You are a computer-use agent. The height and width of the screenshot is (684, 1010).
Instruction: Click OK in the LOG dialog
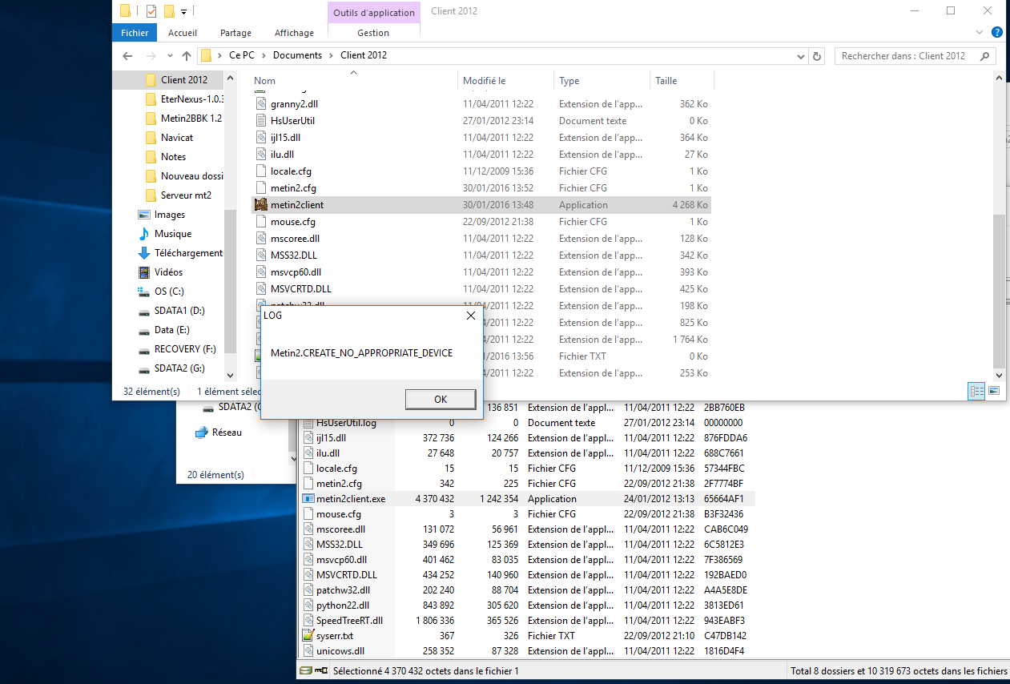[x=440, y=399]
